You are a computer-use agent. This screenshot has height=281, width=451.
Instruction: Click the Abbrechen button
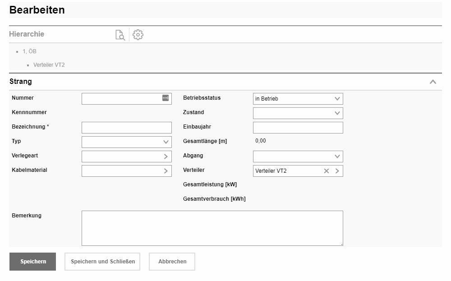tap(172, 262)
